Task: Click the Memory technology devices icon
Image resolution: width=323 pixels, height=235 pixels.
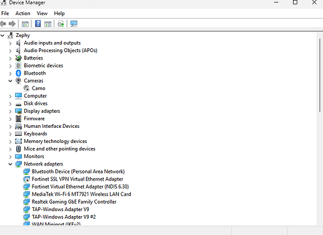Action: [x=18, y=142]
